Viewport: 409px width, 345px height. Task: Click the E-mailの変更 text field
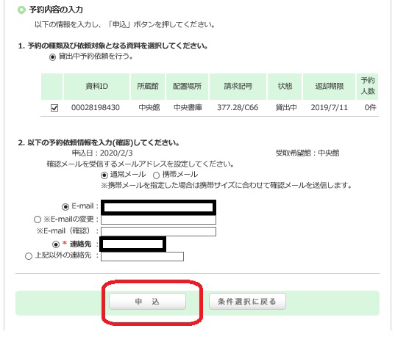coord(158,219)
